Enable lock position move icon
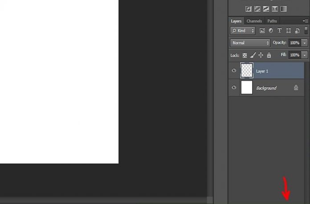The height and width of the screenshot is (204, 310). coord(261,55)
